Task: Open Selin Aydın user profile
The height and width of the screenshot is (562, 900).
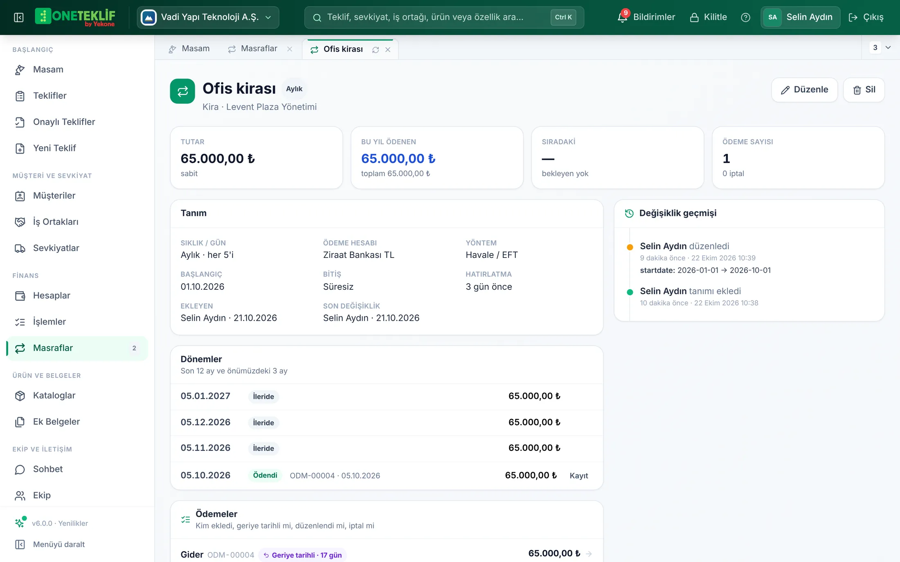Action: pos(800,17)
